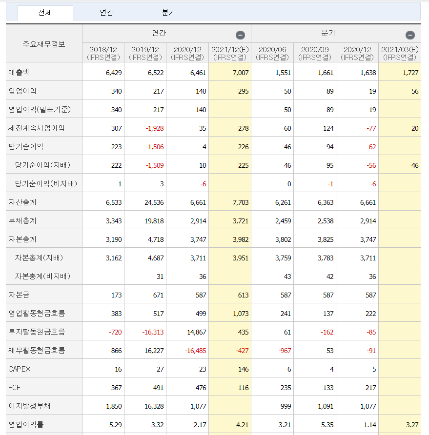Collapse the 분기 column group minus icon

pyautogui.click(x=410, y=35)
